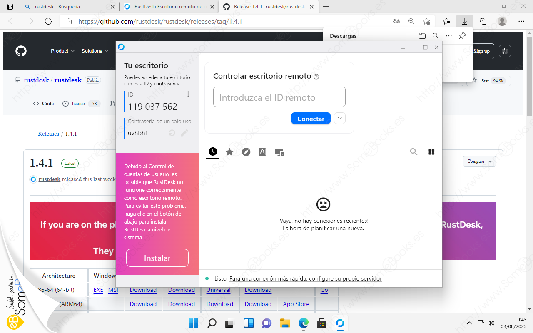Click the RustDesk taskbar icon

[340, 323]
